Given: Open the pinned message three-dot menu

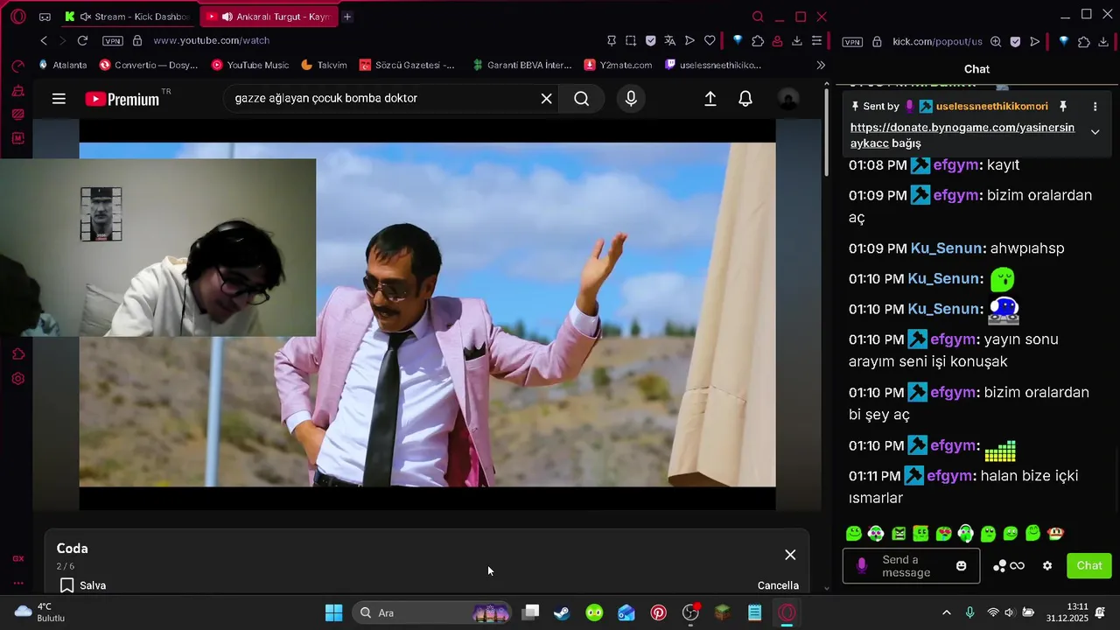Looking at the screenshot, I should (x=1095, y=106).
